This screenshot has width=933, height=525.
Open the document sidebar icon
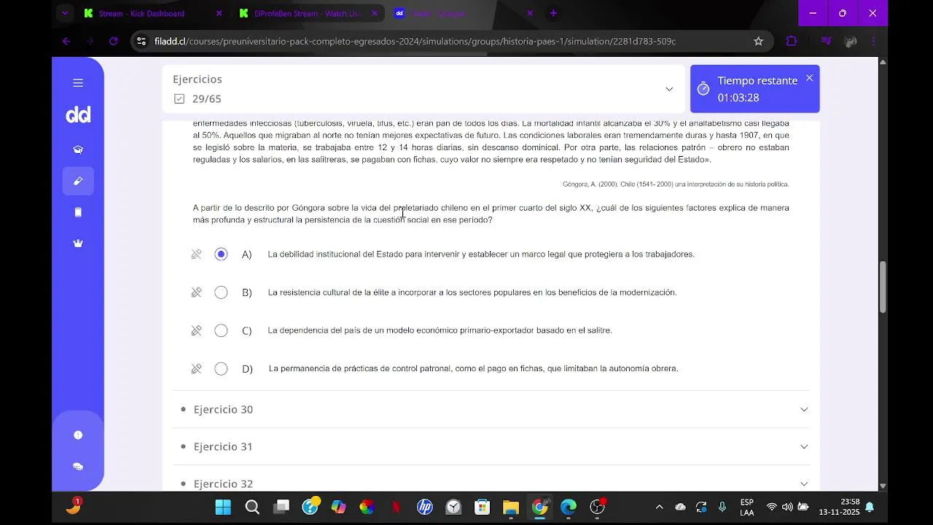click(78, 212)
